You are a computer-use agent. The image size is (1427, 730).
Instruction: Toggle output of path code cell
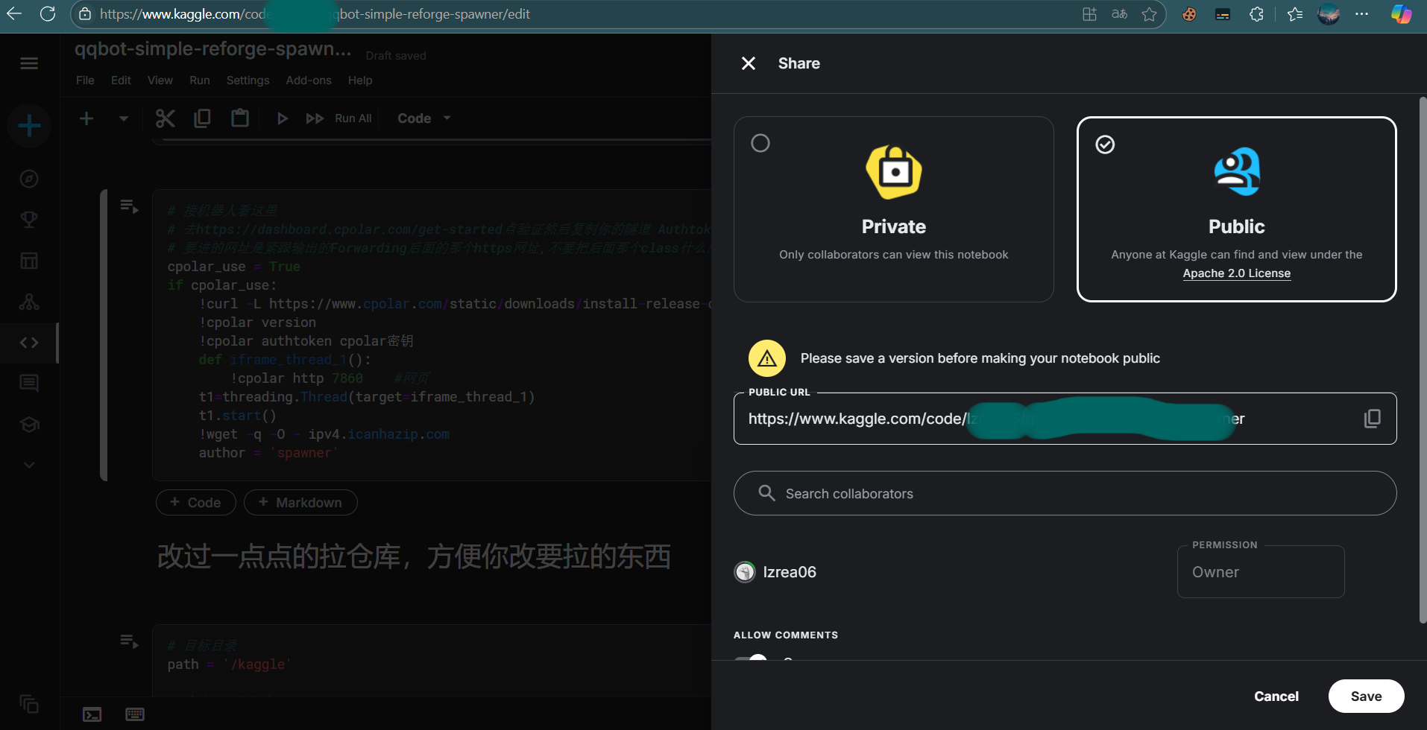[130, 641]
